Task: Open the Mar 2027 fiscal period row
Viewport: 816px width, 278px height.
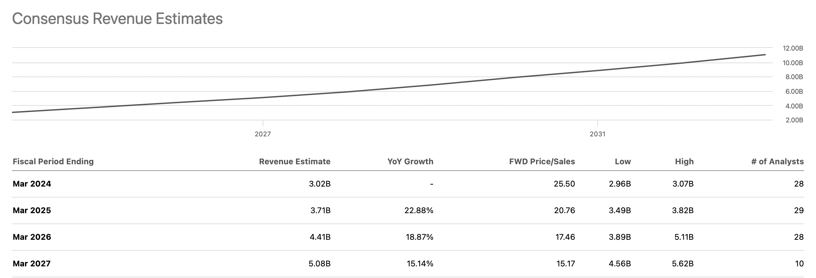Action: [x=32, y=264]
